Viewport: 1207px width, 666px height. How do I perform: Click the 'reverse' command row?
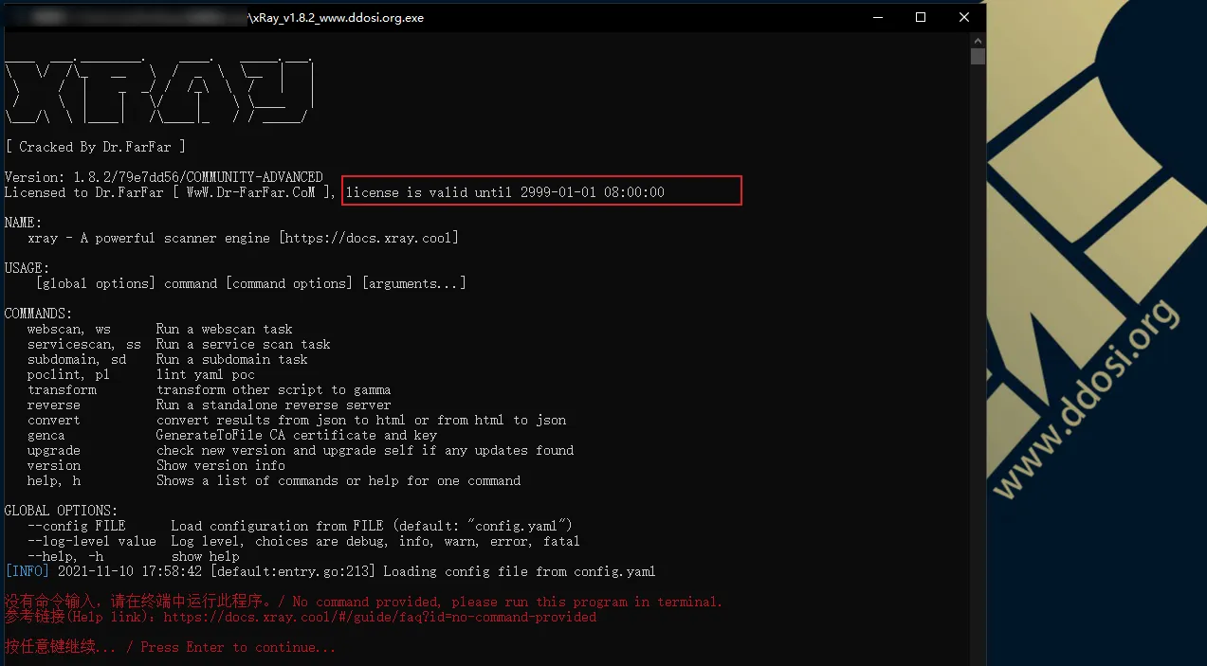tap(210, 405)
